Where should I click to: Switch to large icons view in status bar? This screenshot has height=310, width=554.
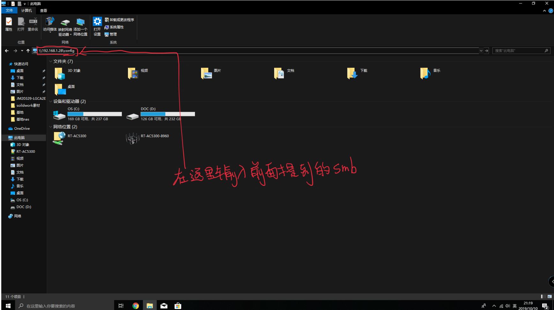[550, 297]
